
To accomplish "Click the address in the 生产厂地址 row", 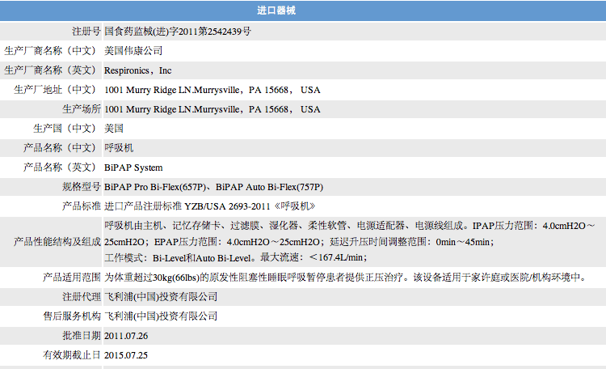I will pyautogui.click(x=213, y=90).
